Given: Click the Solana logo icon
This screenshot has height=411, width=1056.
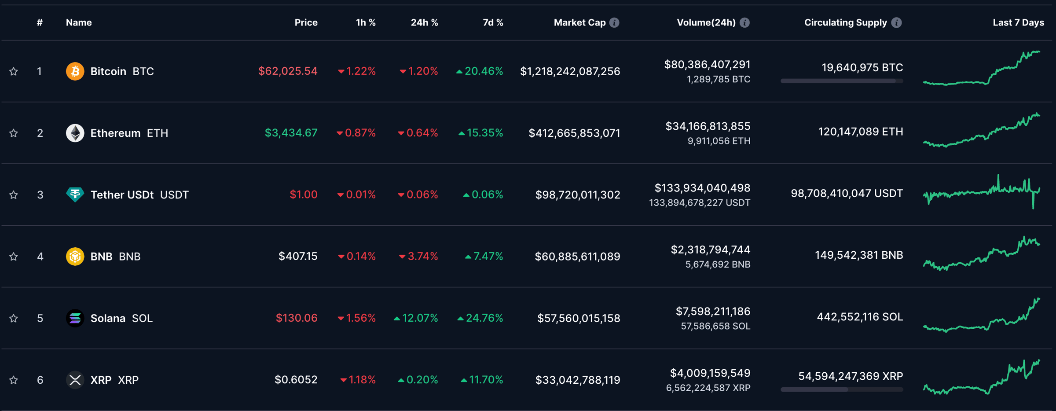Looking at the screenshot, I should 75,318.
